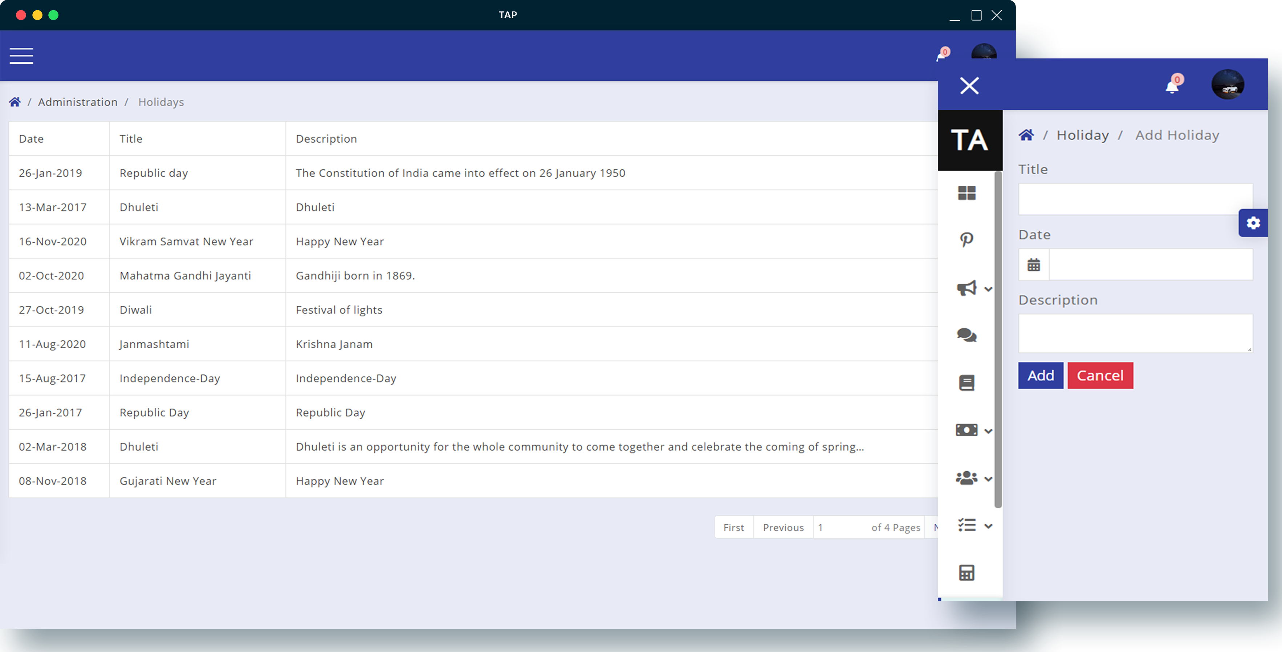The image size is (1282, 652).
Task: Expand the checklist tasks submenu chevron
Action: point(988,526)
